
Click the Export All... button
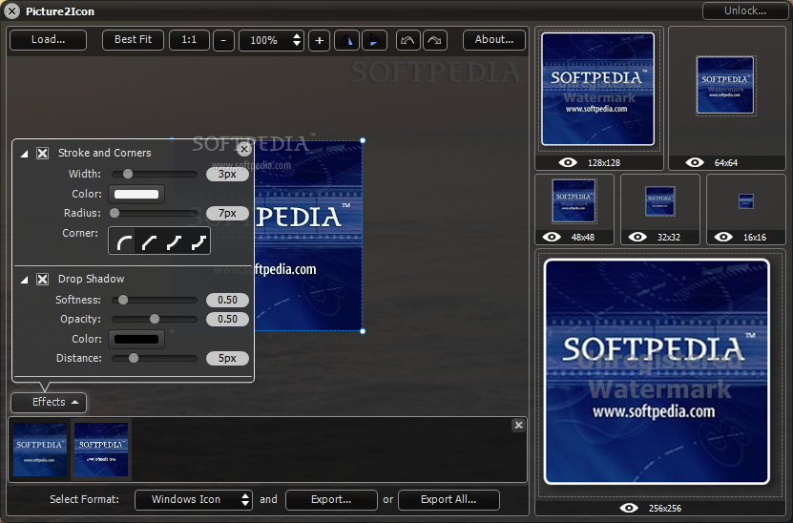449,500
